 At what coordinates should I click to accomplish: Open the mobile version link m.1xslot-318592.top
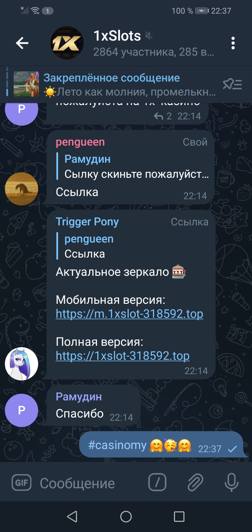coord(129,314)
